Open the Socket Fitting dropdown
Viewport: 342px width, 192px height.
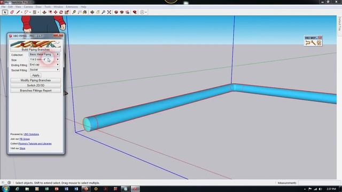pos(44,70)
